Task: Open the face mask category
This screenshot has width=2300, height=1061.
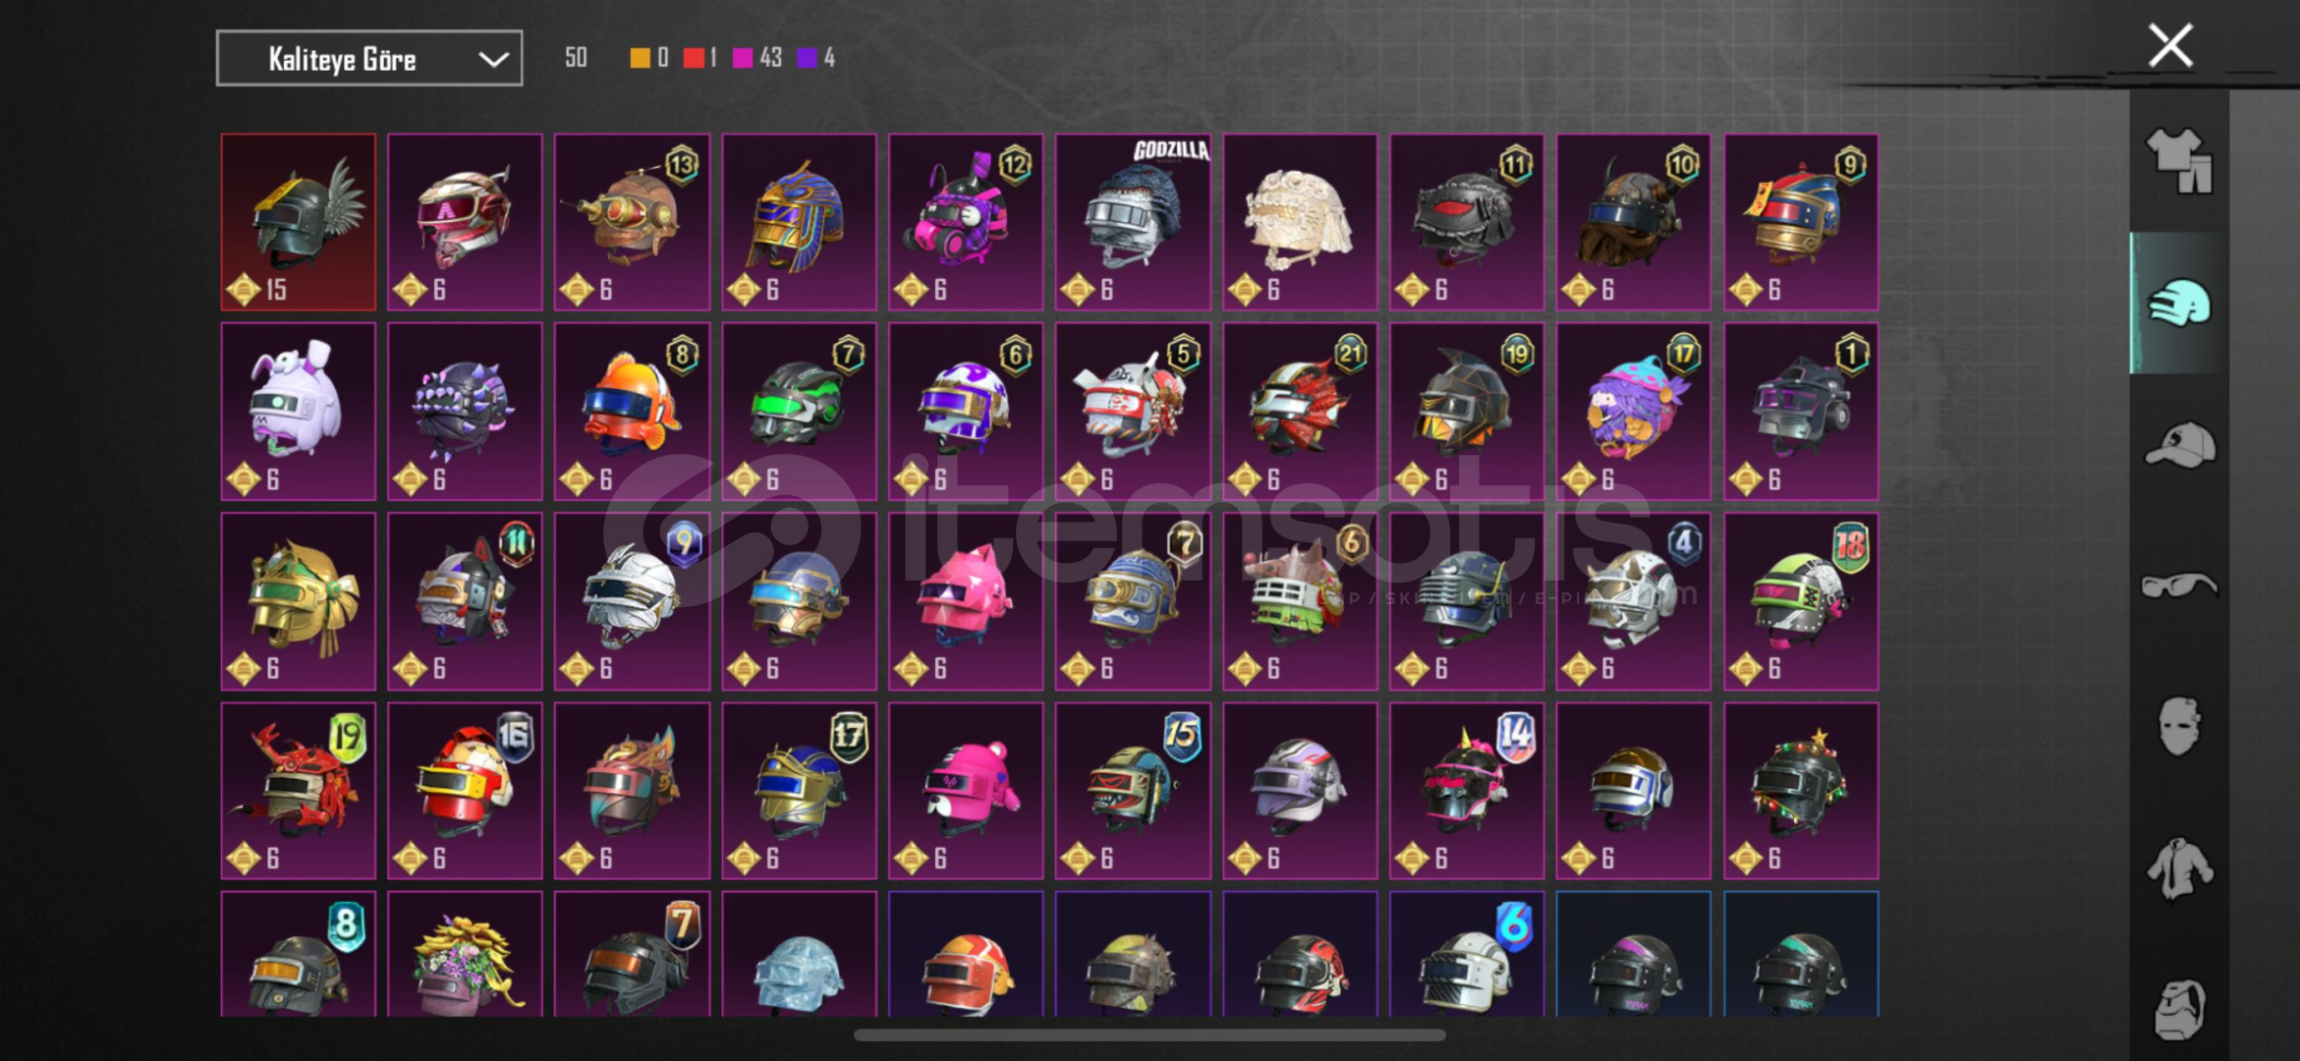Action: click(x=2179, y=726)
